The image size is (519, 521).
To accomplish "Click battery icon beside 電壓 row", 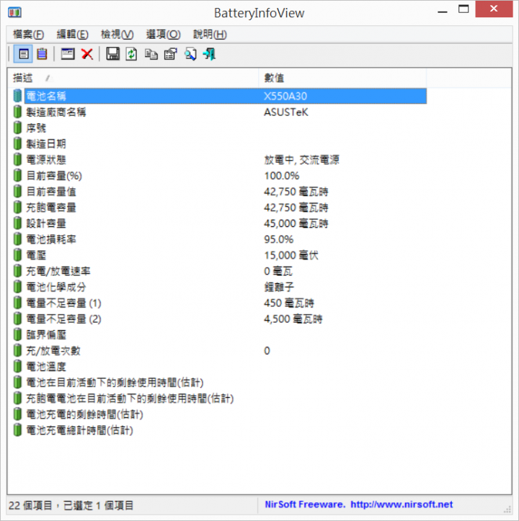I will click(17, 256).
